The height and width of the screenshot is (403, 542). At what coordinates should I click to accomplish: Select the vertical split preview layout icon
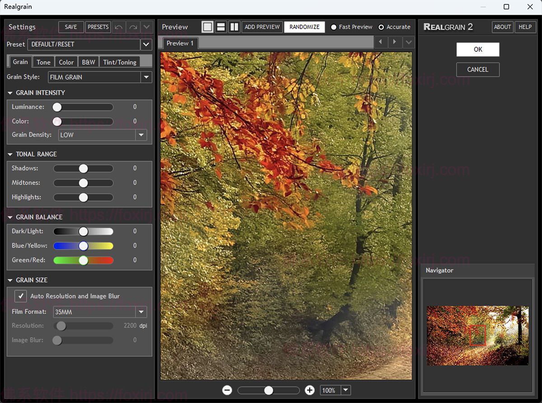234,27
